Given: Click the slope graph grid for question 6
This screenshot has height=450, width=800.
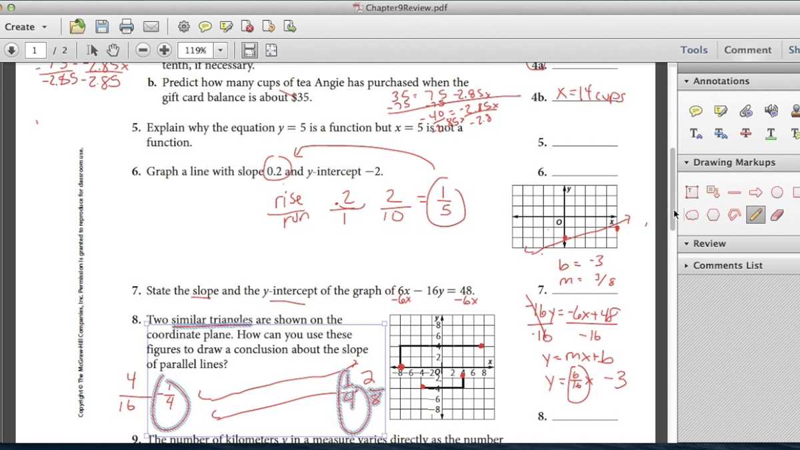Looking at the screenshot, I should pos(565,217).
